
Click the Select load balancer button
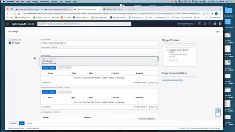[147, 119]
